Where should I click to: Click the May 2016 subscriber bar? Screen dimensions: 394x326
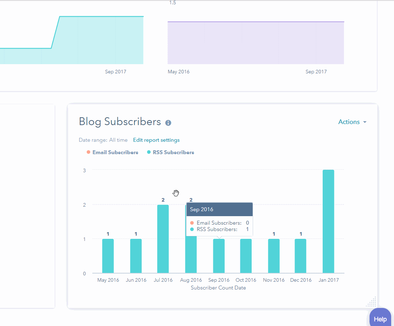[108, 256]
